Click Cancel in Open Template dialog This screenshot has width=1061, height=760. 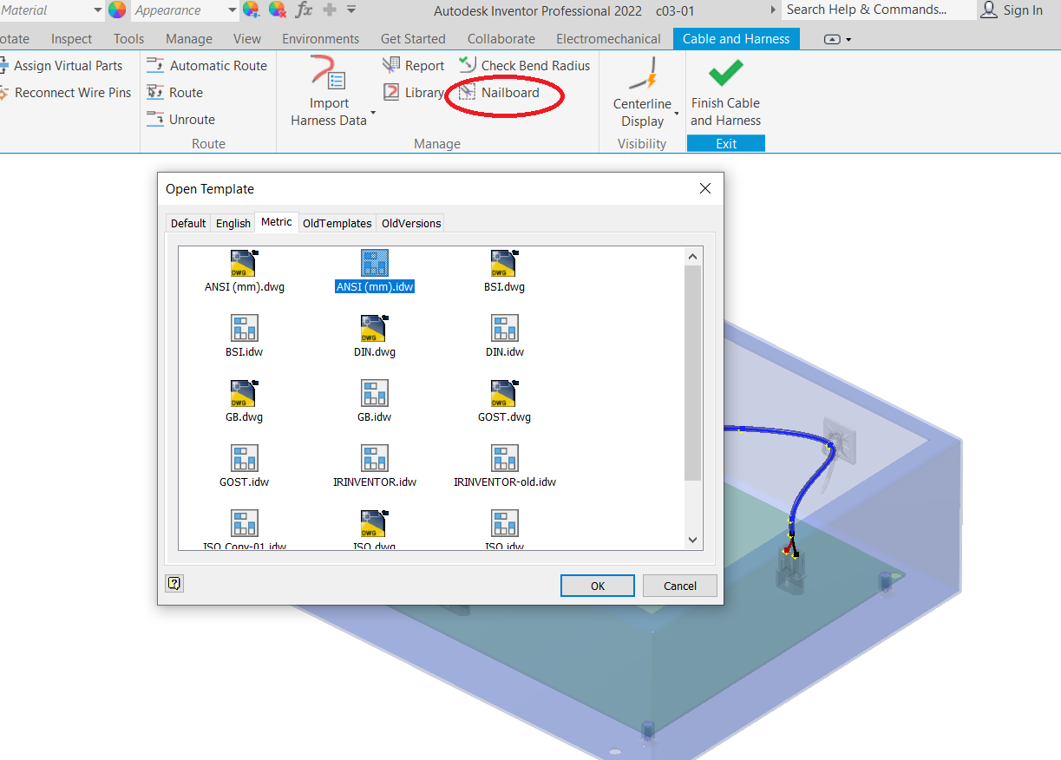pos(680,586)
